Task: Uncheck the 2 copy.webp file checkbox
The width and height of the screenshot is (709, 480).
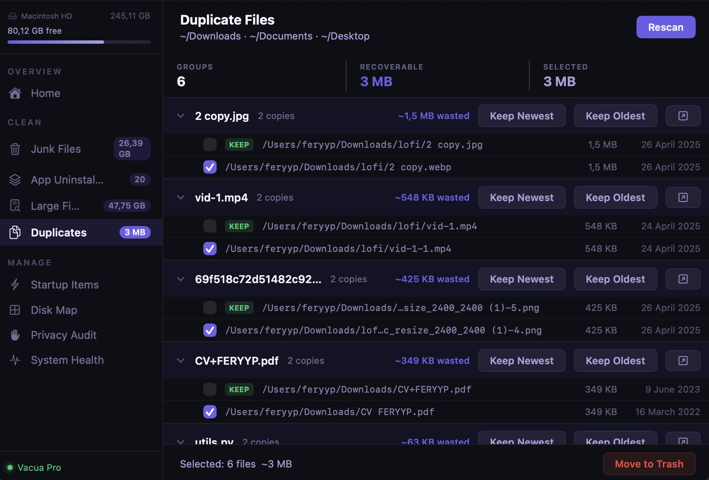Action: click(x=210, y=167)
